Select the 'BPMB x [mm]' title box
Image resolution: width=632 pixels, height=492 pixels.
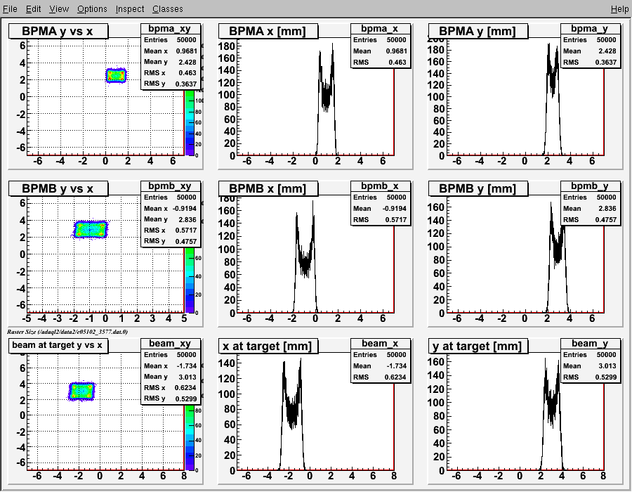click(x=268, y=188)
